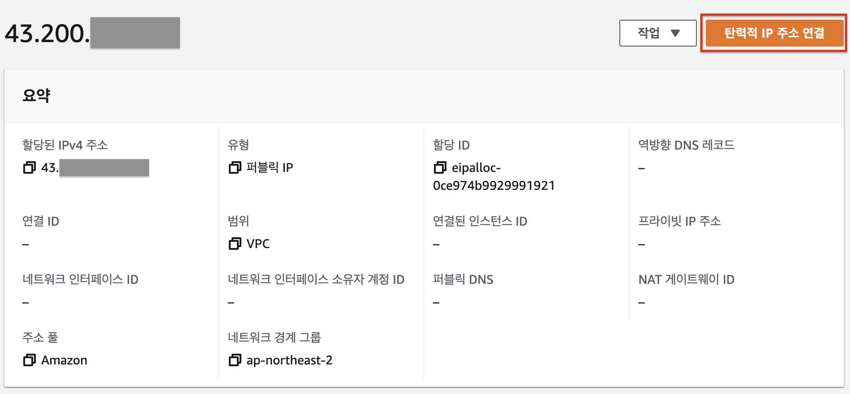Click the Amazon address pool text

click(64, 360)
